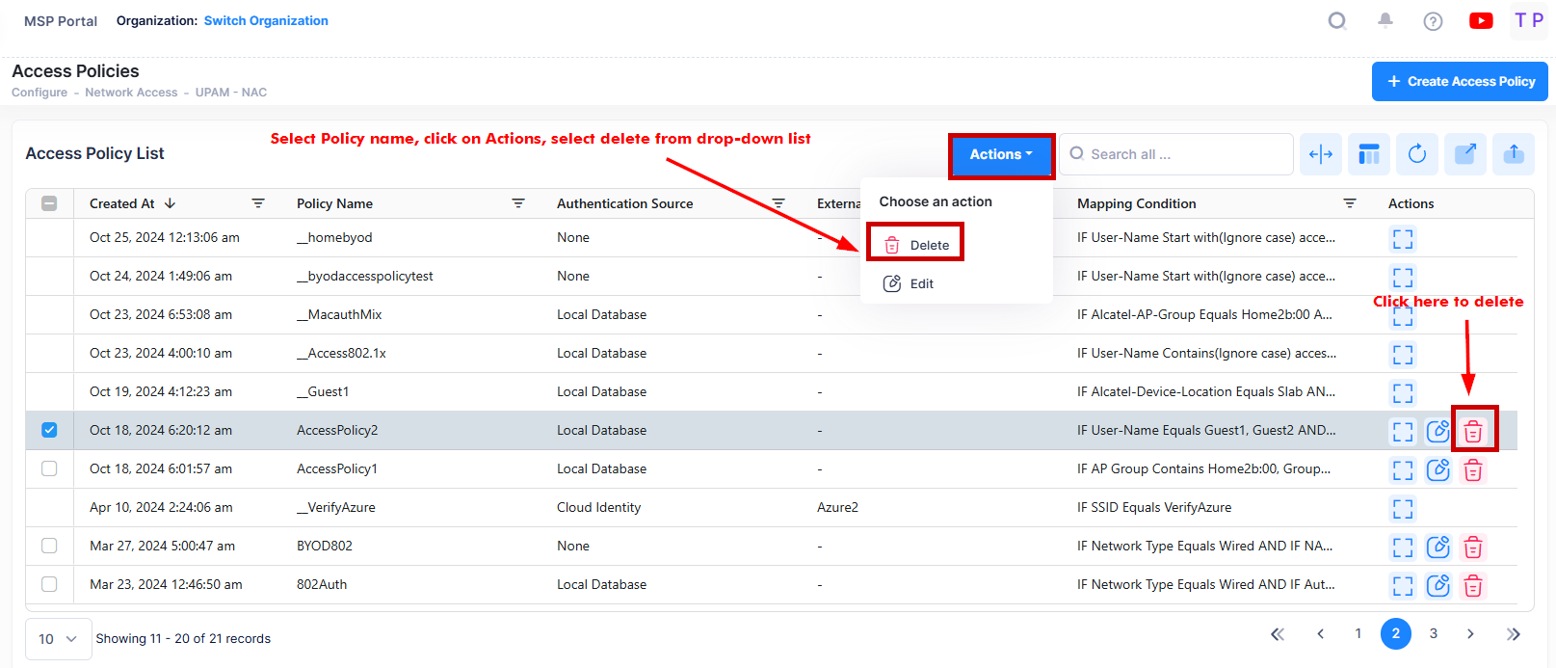Open the Actions dropdown button
The width and height of the screenshot is (1556, 668).
(x=1000, y=154)
